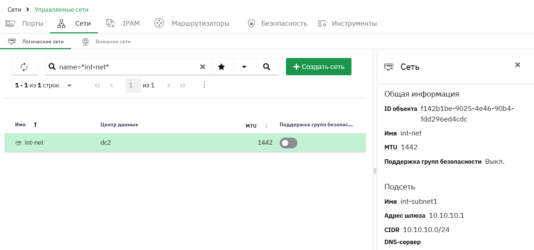The image size is (534, 250).
Task: Open rows-per-page dropdown next to строк
Action: click(69, 86)
